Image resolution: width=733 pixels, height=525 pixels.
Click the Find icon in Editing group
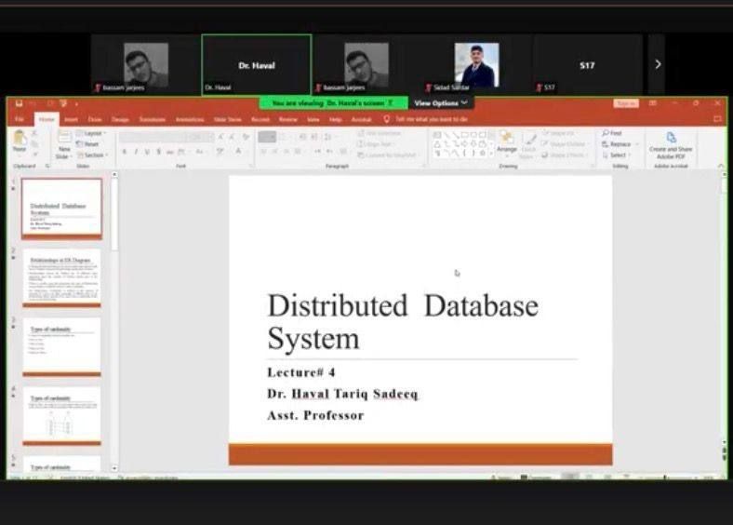[612, 134]
